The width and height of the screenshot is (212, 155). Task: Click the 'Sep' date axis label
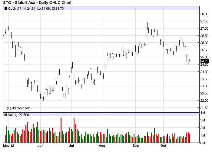pyautogui.click(x=135, y=146)
